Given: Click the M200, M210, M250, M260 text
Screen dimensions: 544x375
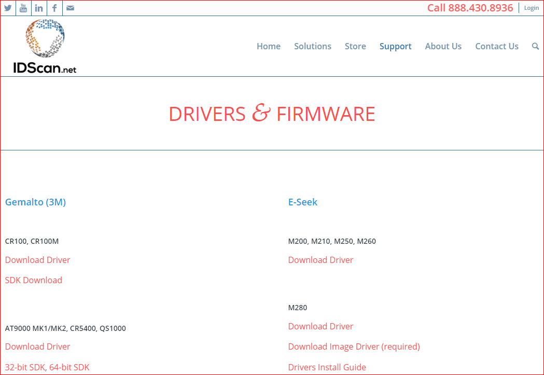Looking at the screenshot, I should [x=332, y=241].
